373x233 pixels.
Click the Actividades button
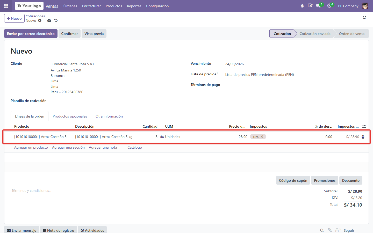pyautogui.click(x=92, y=230)
